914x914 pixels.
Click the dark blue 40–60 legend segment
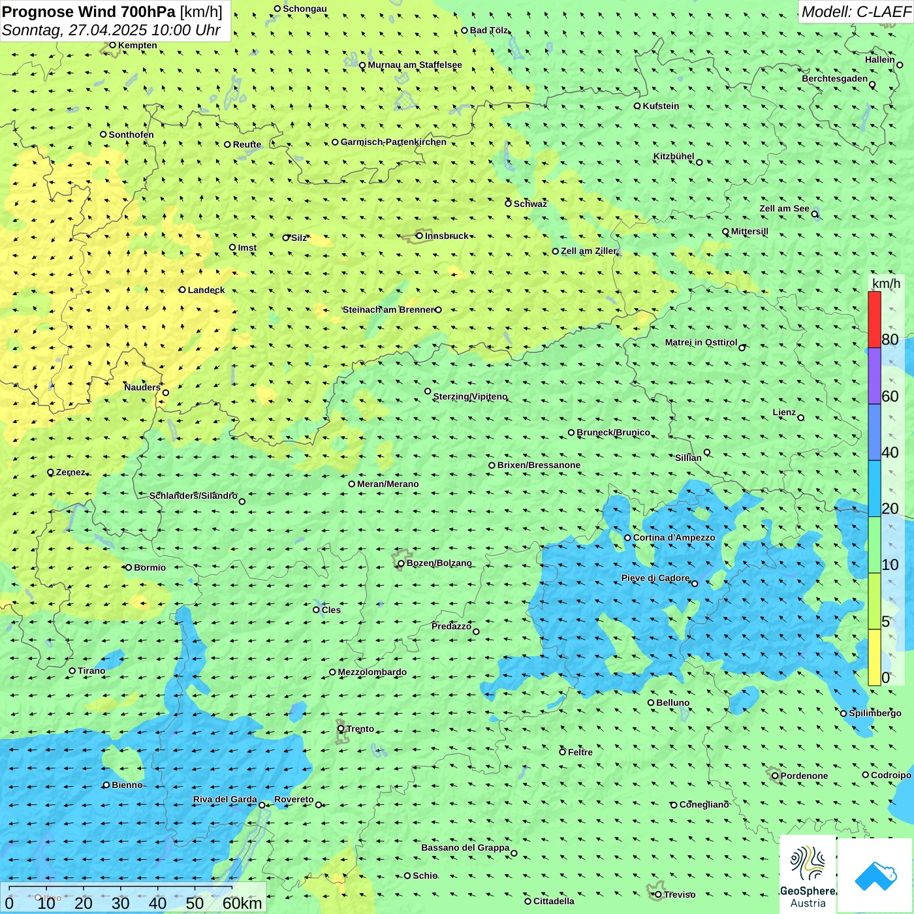coord(874,433)
